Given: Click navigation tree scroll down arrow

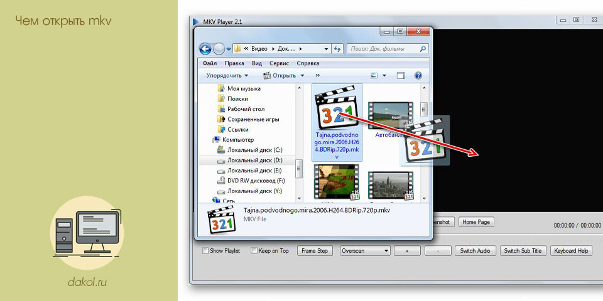Looking at the screenshot, I should coord(299,198).
